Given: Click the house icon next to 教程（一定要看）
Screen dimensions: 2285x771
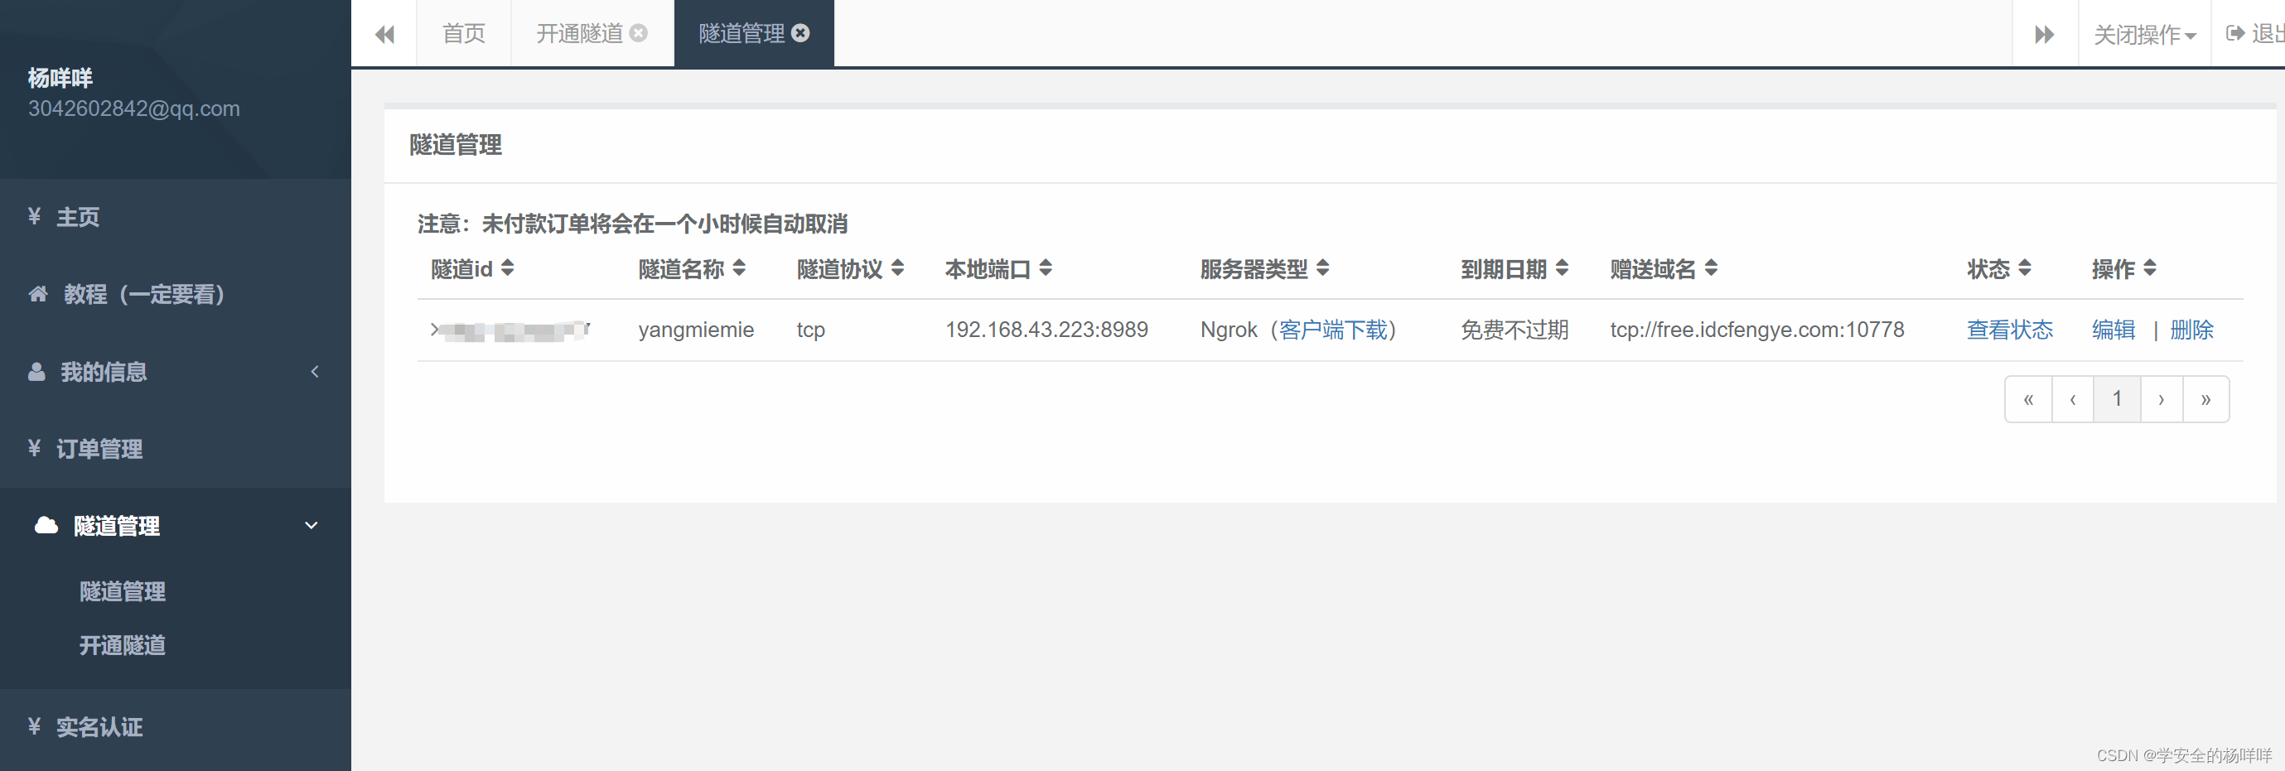Looking at the screenshot, I should pyautogui.click(x=36, y=294).
